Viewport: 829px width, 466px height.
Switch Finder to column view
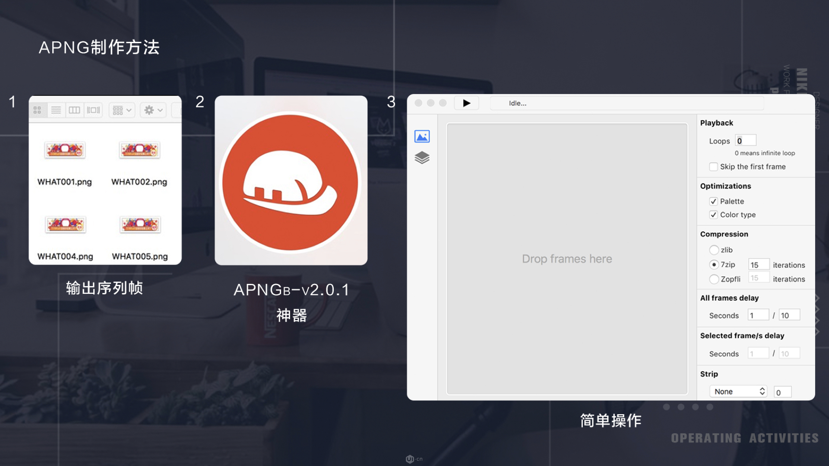click(x=74, y=110)
